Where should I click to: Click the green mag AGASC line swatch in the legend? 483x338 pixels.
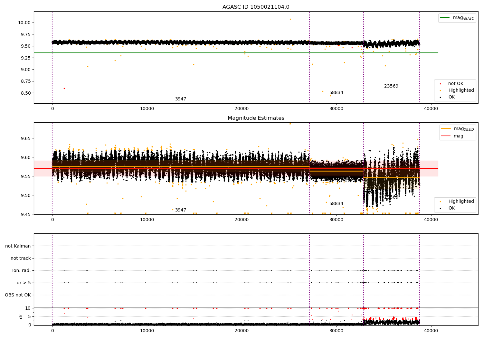pyautogui.click(x=445, y=18)
